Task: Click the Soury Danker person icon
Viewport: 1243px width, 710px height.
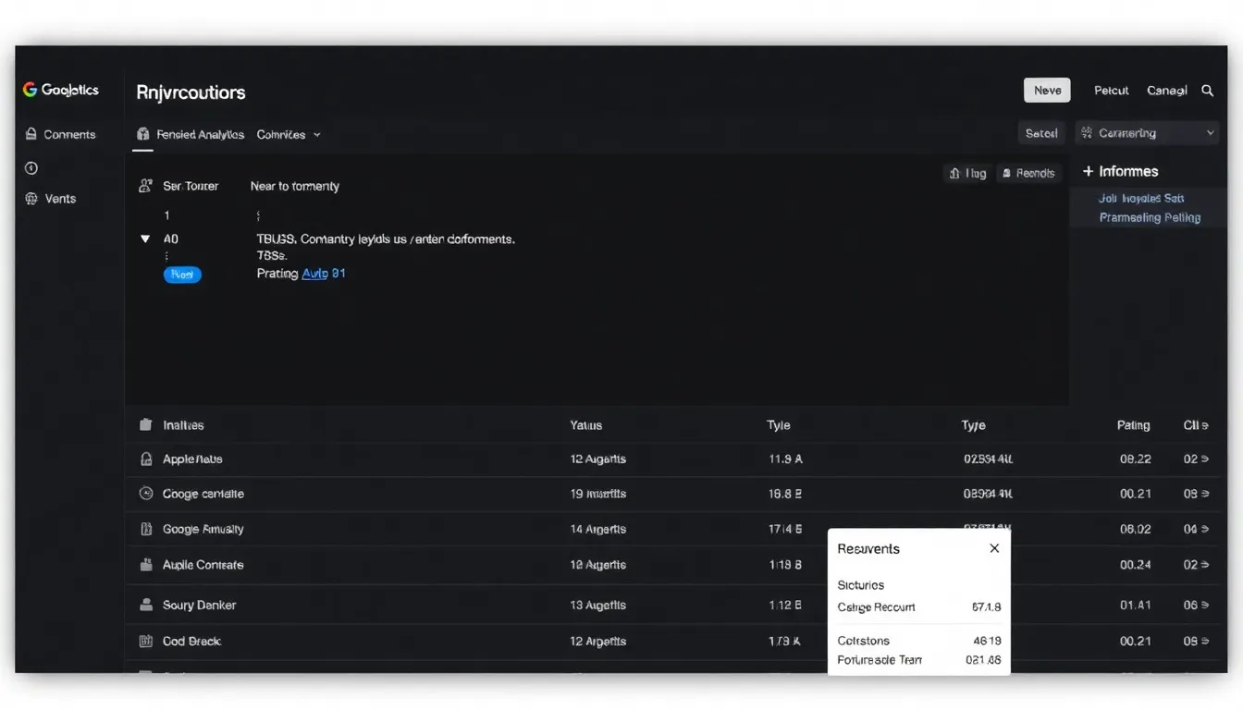Action: 146,605
